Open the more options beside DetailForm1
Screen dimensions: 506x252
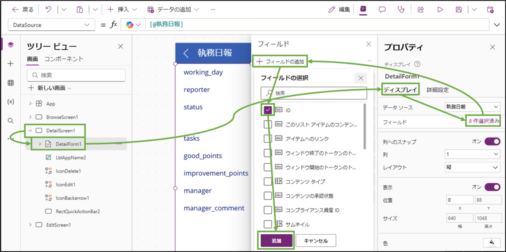pos(119,144)
